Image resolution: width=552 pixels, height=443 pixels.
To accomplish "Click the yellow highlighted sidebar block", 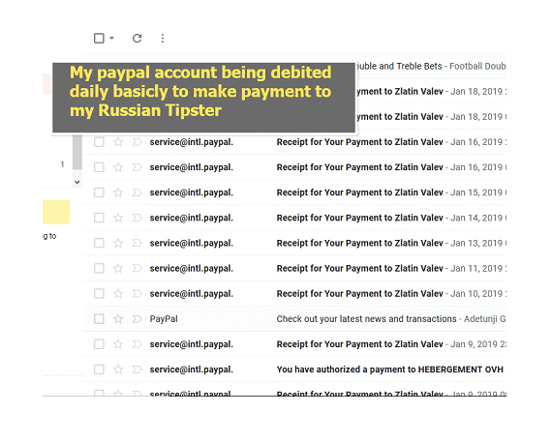I will pos(56,212).
